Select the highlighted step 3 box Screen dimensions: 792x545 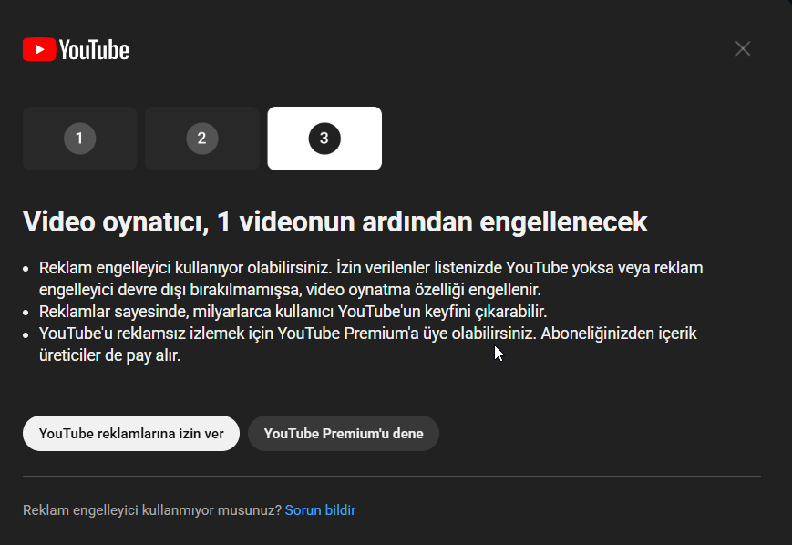pos(324,139)
